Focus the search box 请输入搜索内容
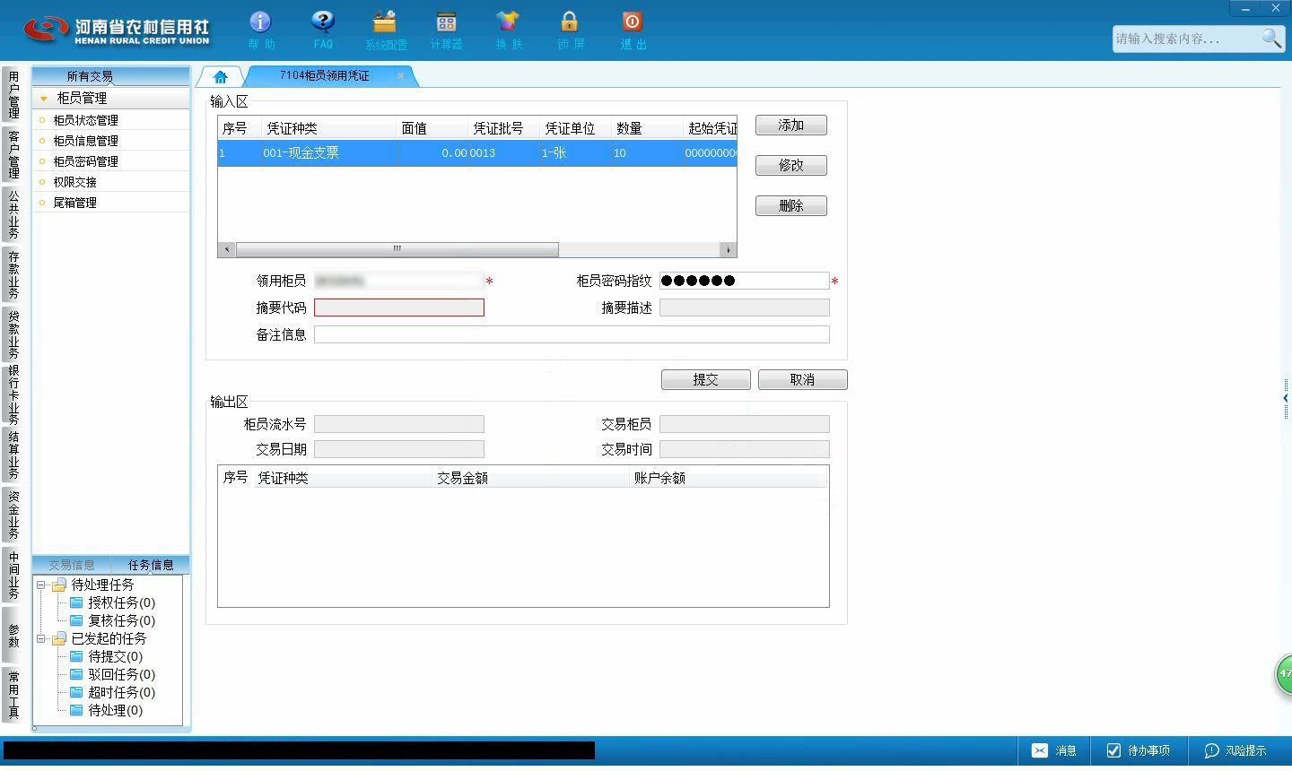 click(x=1186, y=39)
